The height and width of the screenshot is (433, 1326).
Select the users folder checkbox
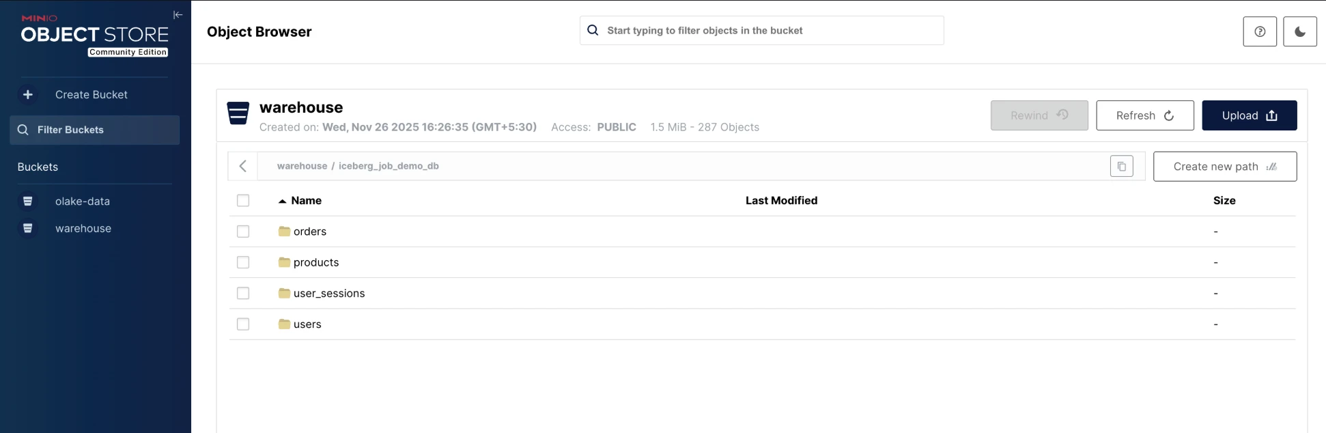pos(243,324)
